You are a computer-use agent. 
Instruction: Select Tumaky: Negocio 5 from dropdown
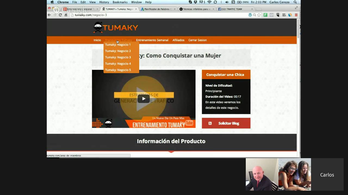118,70
